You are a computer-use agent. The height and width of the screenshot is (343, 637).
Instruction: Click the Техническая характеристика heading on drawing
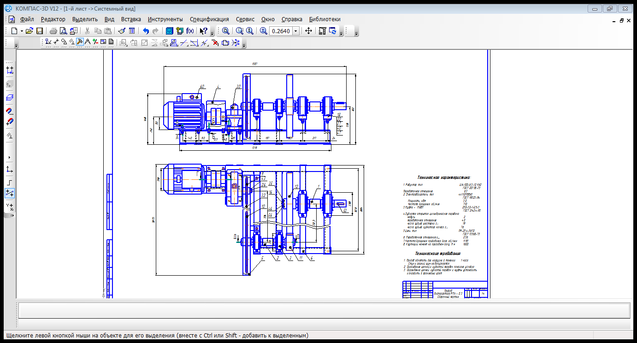click(x=444, y=177)
